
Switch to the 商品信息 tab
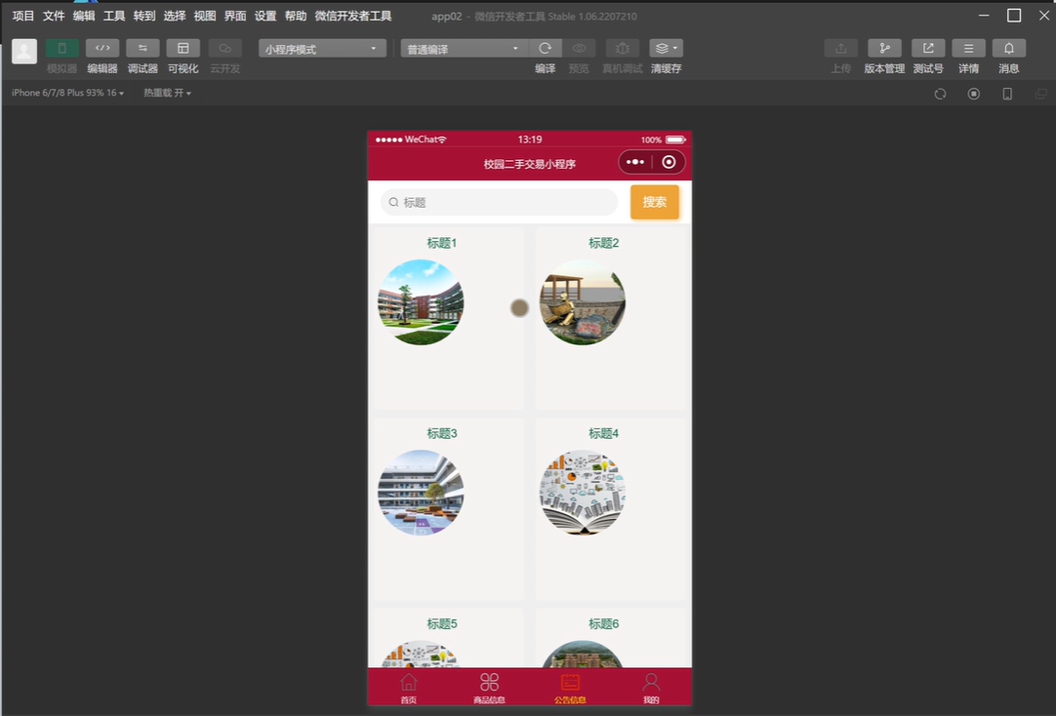pyautogui.click(x=489, y=687)
